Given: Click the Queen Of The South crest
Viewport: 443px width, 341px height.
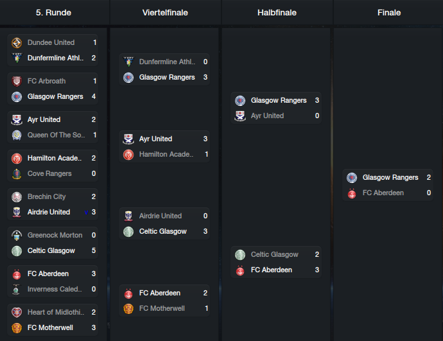Looking at the screenshot, I should click(x=17, y=135).
